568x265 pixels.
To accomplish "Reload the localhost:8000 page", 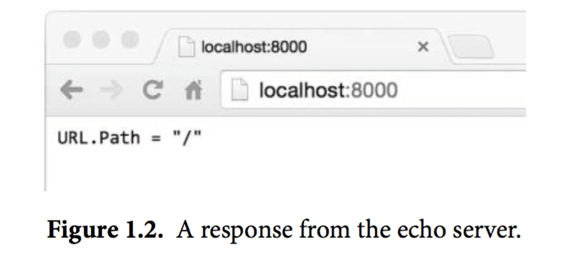I will pyautogui.click(x=153, y=90).
